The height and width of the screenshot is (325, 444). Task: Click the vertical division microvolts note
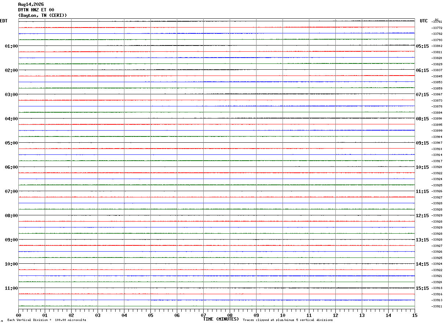(x=47, y=320)
